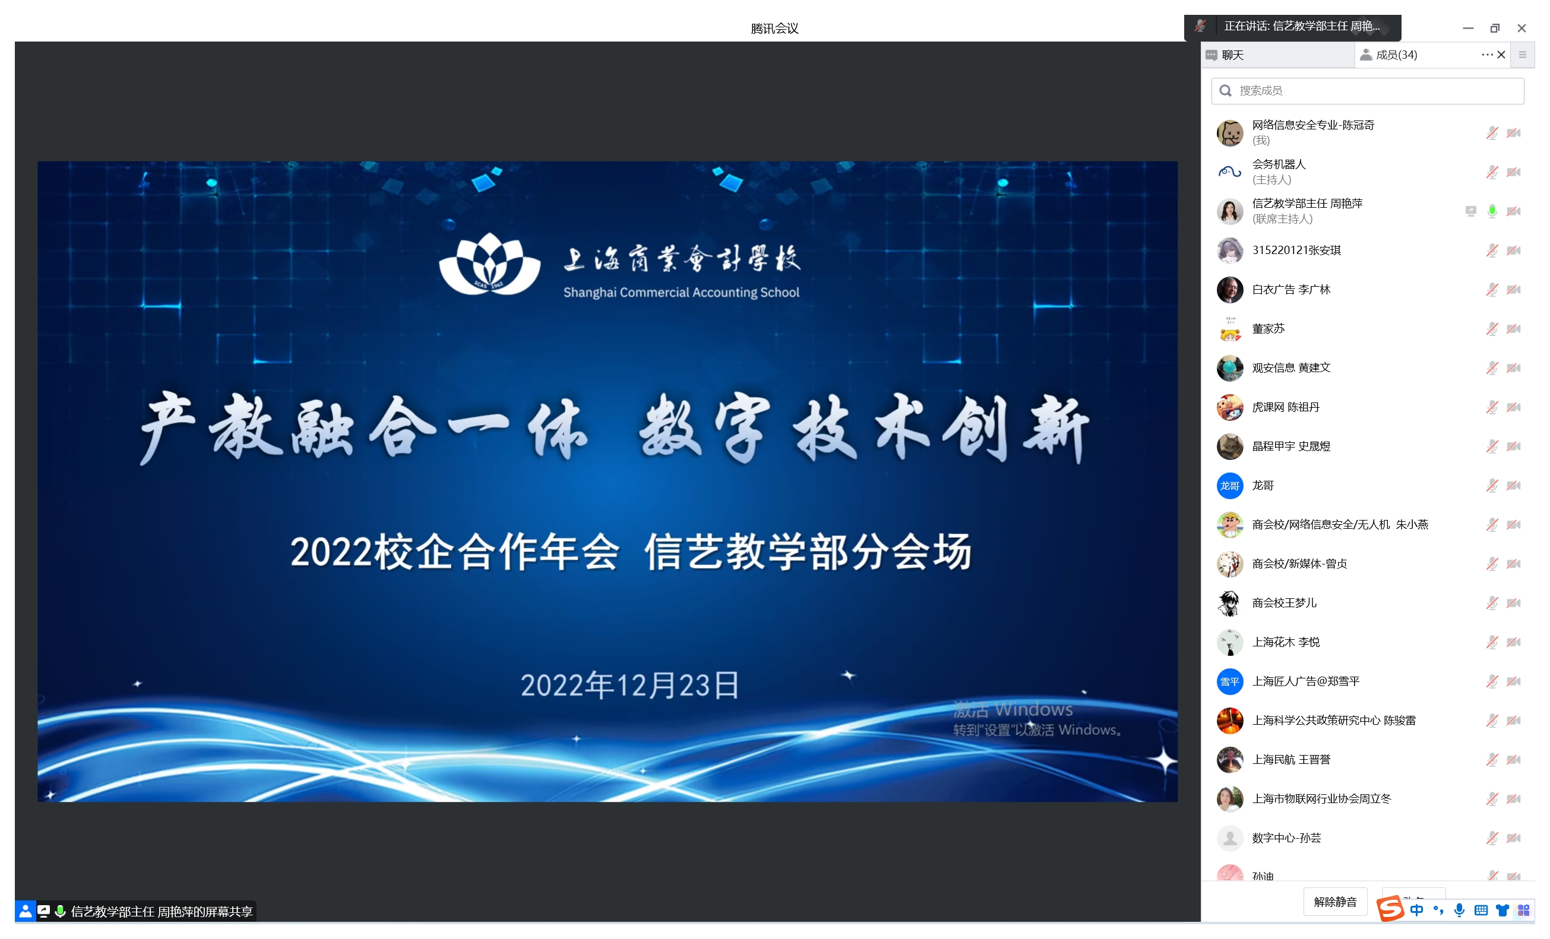Viewport: 1550px width, 939px height.
Task: Click the 解除静音 button
Action: click(1335, 902)
